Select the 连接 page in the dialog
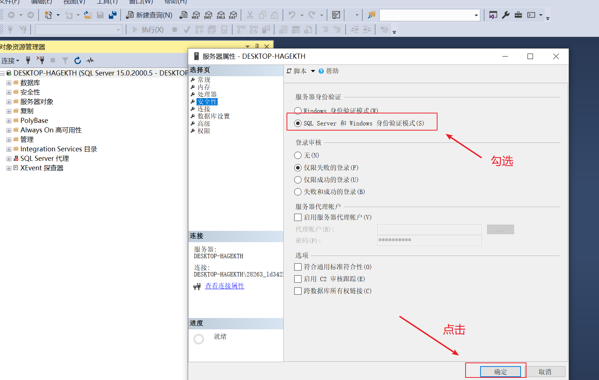Image resolution: width=599 pixels, height=380 pixels. (x=204, y=109)
